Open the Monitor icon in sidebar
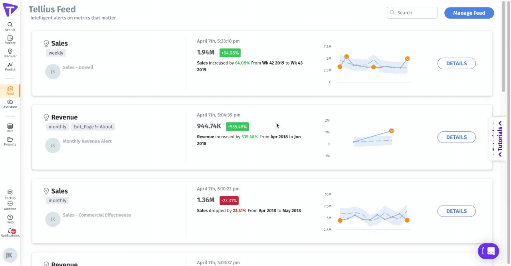Screen dimensions: 511x266 (10, 205)
